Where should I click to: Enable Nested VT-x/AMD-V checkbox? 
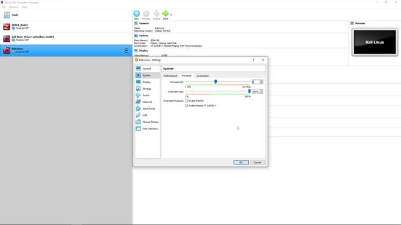pos(187,106)
